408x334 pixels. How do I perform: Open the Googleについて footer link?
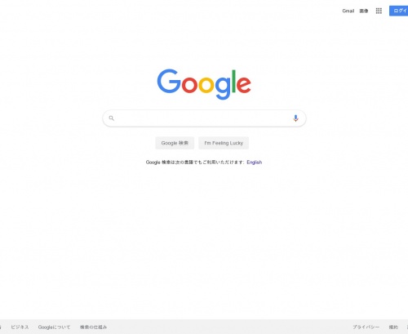pos(54,327)
